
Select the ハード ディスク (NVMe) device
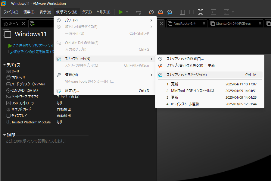click(x=26, y=84)
